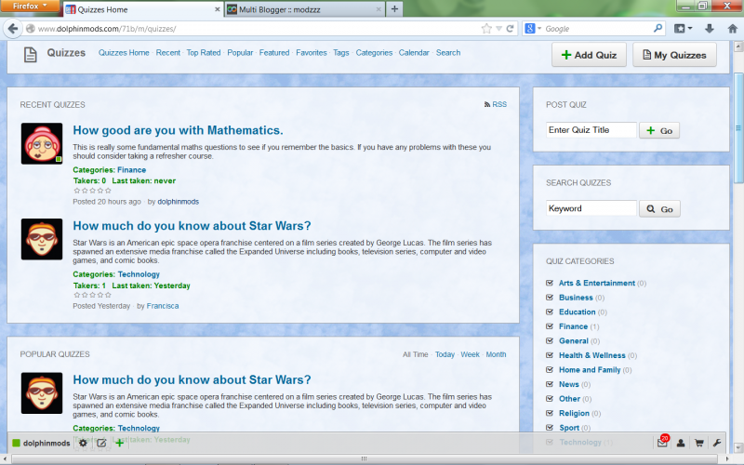744x465 pixels.
Task: Open the Star Wars quiz in Popular Quizzes
Action: tap(192, 380)
